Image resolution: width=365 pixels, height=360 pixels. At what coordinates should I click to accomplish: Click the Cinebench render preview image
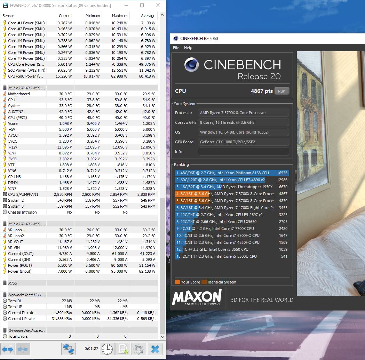331,173
